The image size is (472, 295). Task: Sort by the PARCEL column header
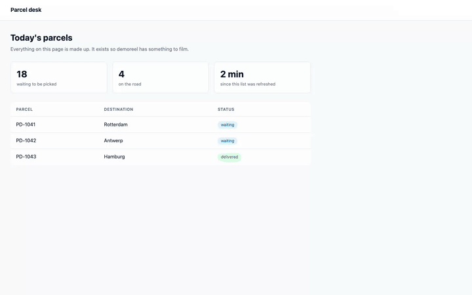pos(24,109)
